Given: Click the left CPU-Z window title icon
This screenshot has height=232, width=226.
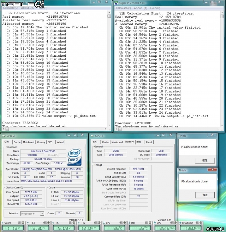Looking at the screenshot, I should (4, 136).
